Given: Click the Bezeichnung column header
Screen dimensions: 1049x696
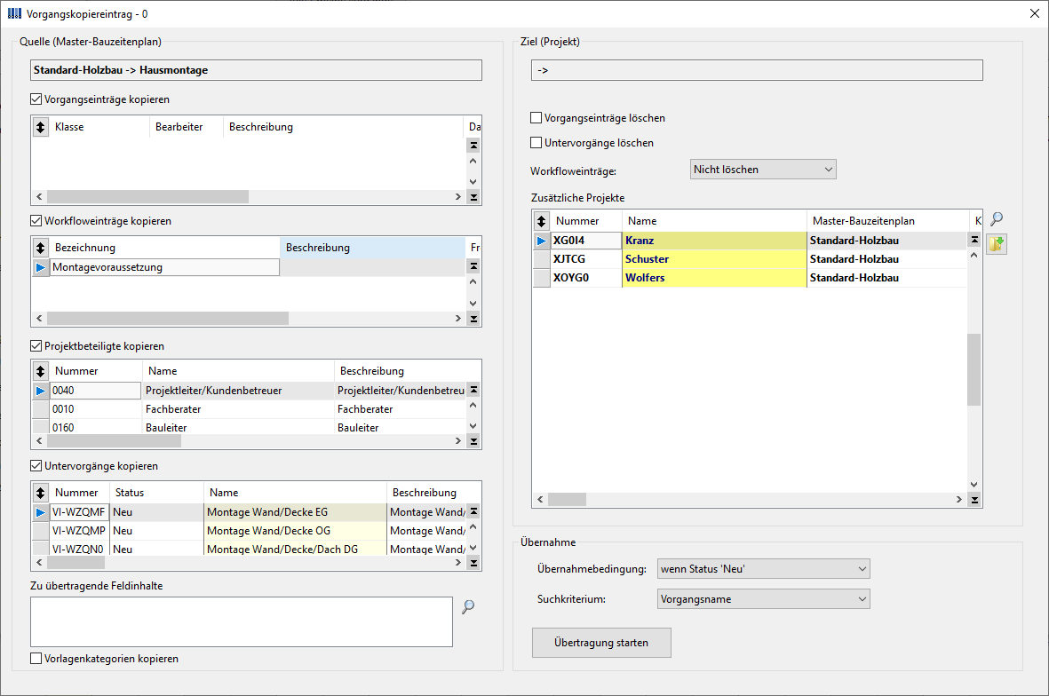Looking at the screenshot, I should (164, 248).
